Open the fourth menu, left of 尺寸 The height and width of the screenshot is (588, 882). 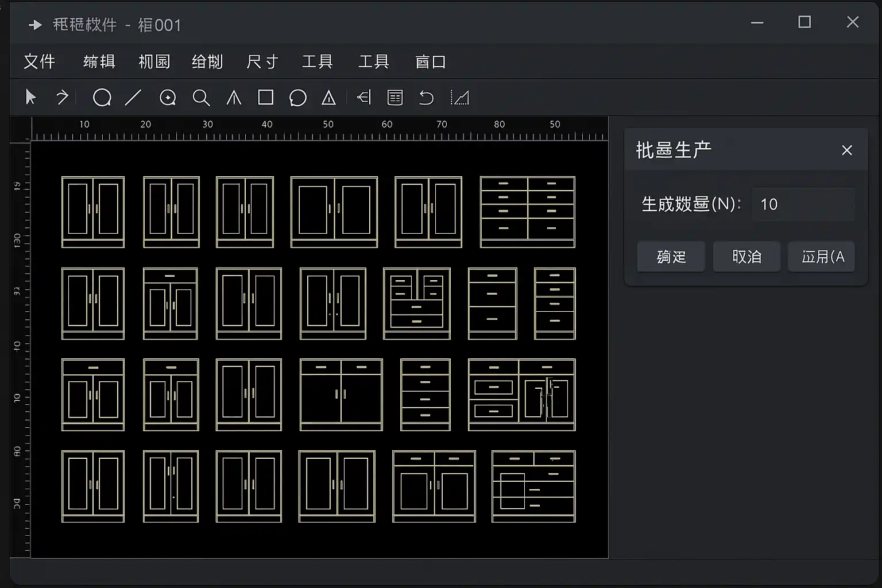tap(207, 61)
